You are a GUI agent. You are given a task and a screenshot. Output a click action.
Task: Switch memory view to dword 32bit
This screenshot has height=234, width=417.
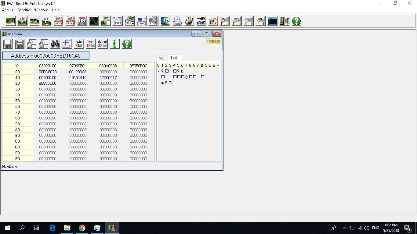point(103,44)
